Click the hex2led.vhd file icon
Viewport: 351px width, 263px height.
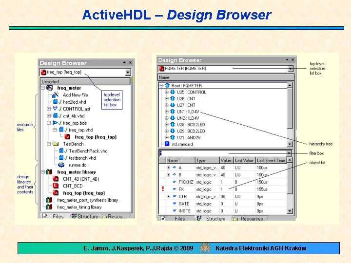55,102
